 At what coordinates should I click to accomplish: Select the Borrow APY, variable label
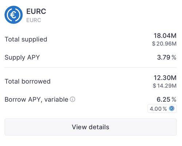click(x=36, y=100)
